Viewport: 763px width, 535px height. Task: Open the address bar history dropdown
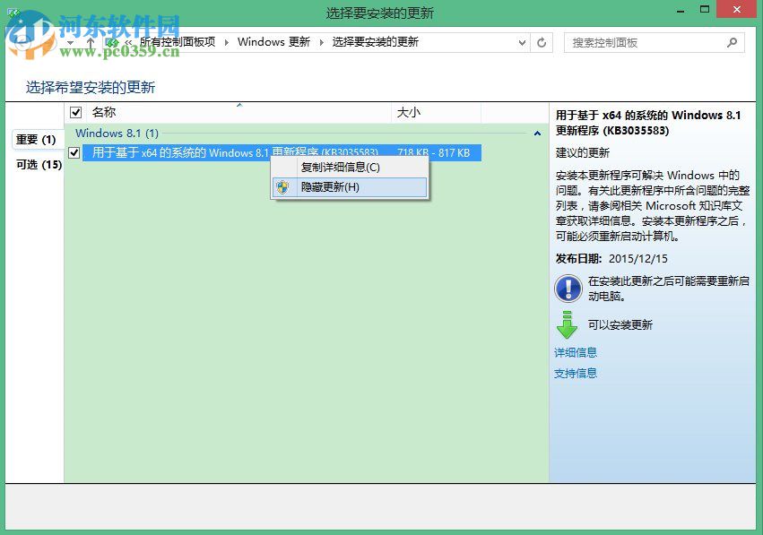tap(522, 42)
